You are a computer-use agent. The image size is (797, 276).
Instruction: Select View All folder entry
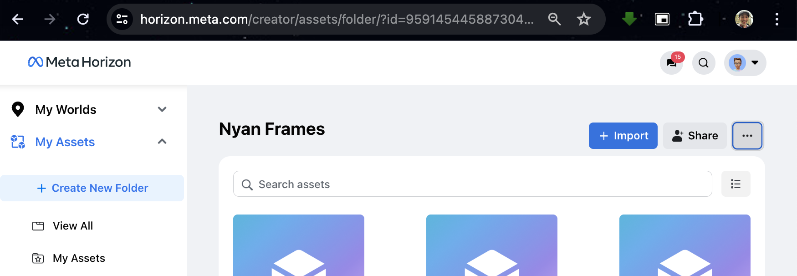coord(73,226)
